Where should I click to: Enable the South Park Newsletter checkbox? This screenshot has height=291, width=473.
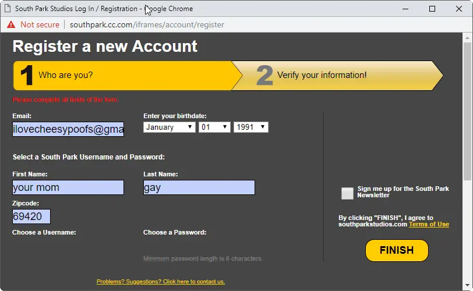point(347,193)
